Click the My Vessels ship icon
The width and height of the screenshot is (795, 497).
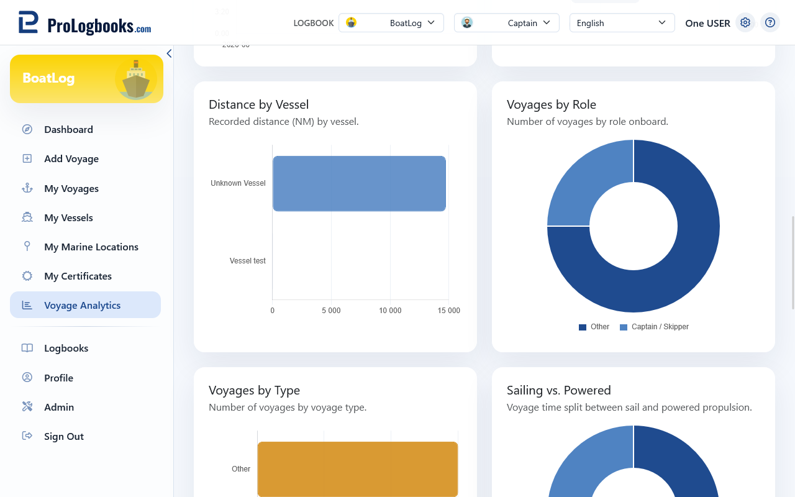[x=27, y=217]
